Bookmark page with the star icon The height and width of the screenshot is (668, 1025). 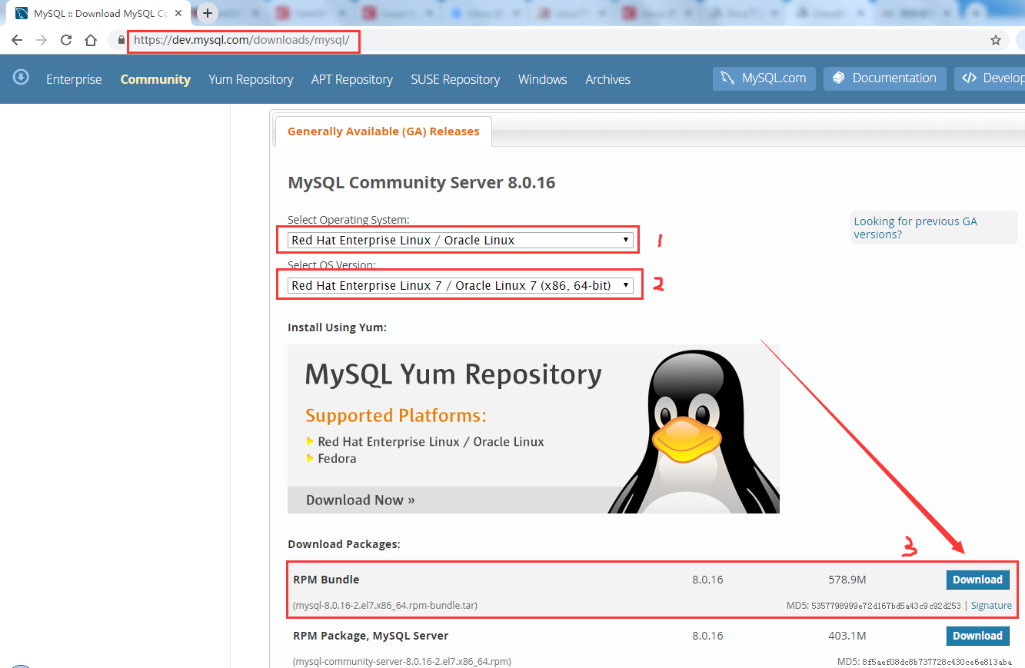pyautogui.click(x=996, y=40)
